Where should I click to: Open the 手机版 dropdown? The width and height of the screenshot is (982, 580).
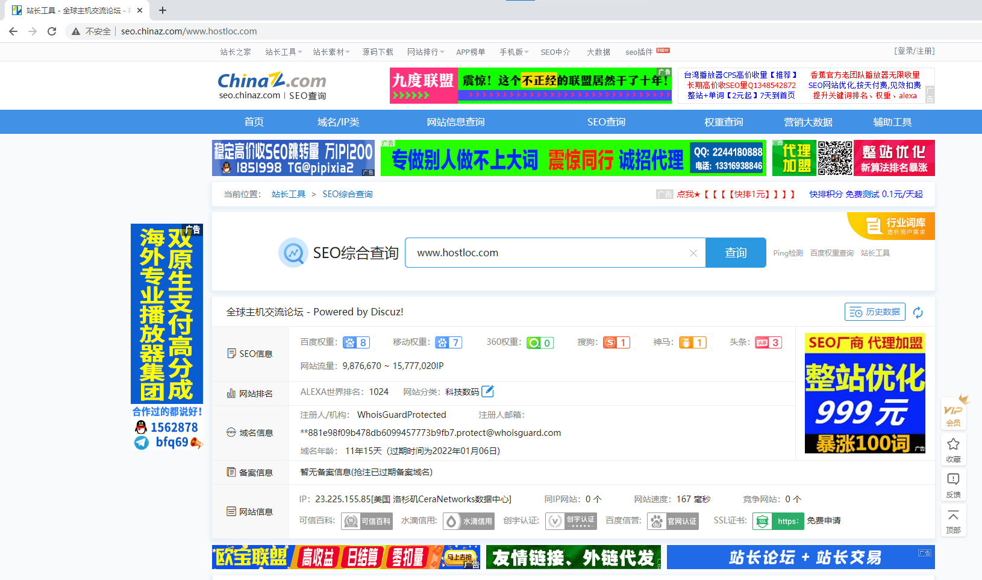click(x=513, y=52)
